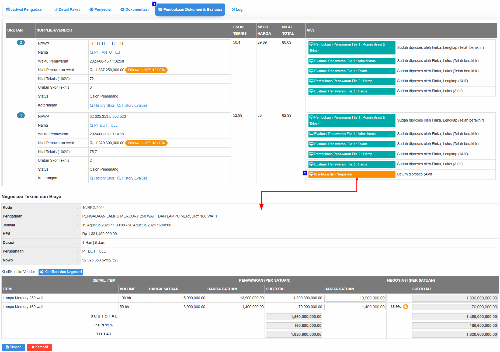Click PT TANTO TES Evaluasi File 1 Teknis
500x352 pixels.
[352, 71]
